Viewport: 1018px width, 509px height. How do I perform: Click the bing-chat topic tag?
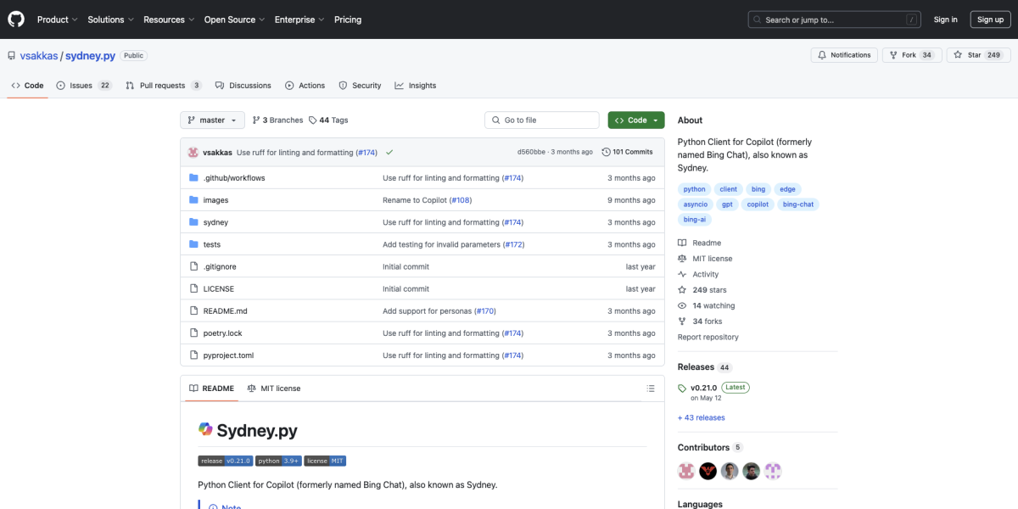click(x=799, y=204)
